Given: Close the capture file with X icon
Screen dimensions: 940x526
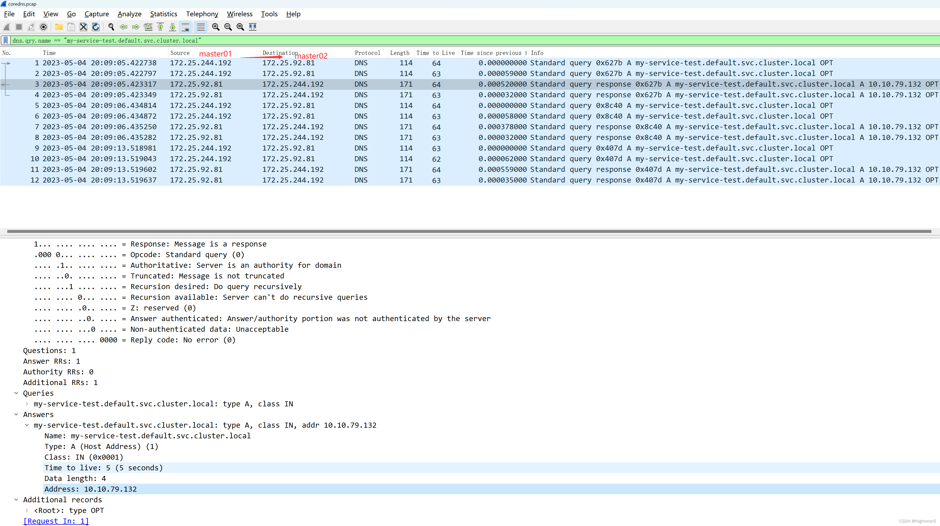Looking at the screenshot, I should (x=84, y=27).
